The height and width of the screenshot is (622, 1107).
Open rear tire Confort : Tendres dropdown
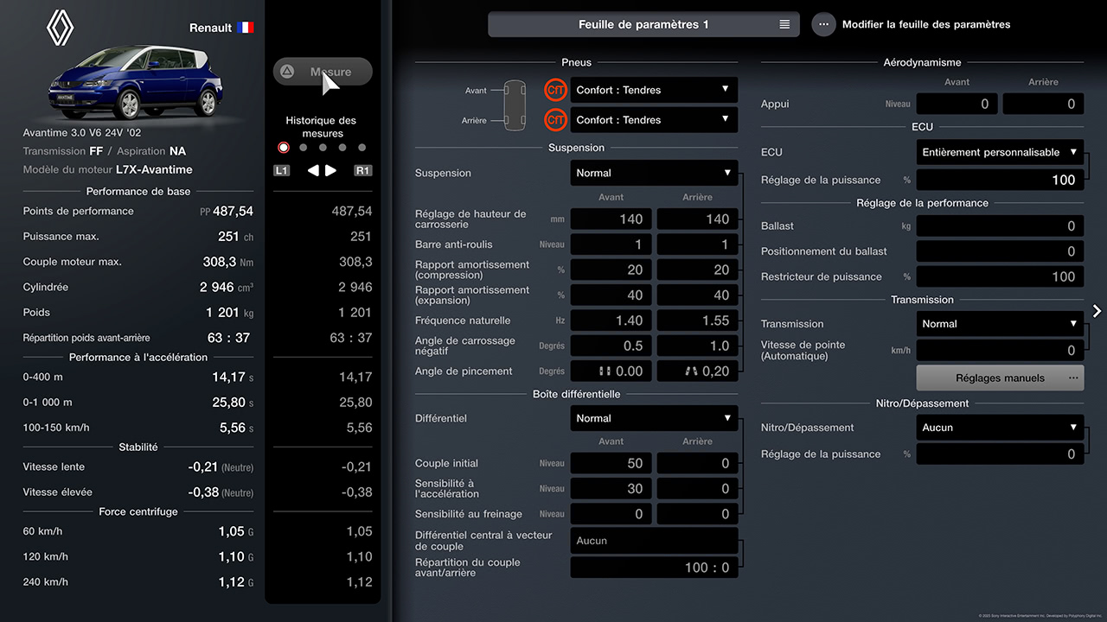tap(654, 120)
